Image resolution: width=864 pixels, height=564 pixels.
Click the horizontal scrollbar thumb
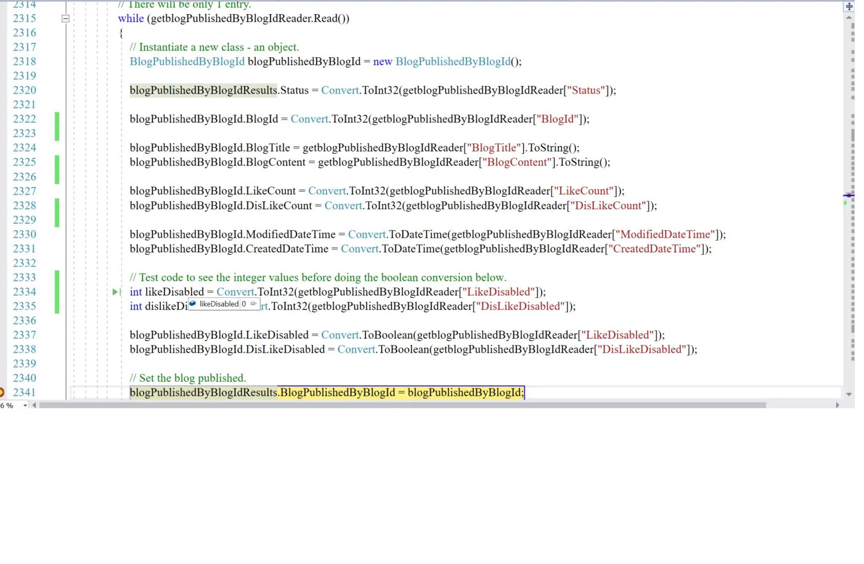(402, 405)
